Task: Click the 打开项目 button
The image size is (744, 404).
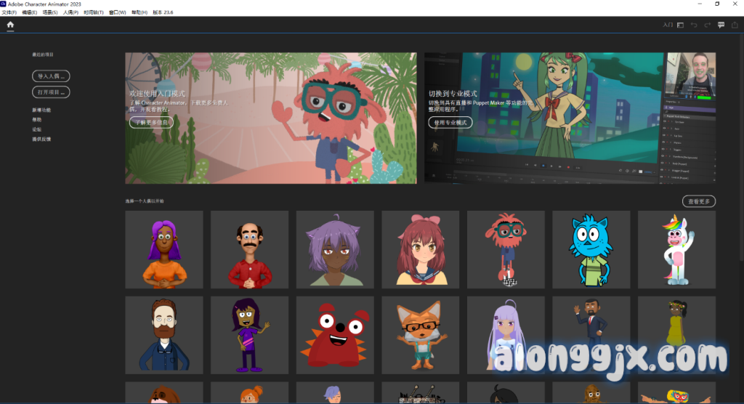Action: click(51, 92)
